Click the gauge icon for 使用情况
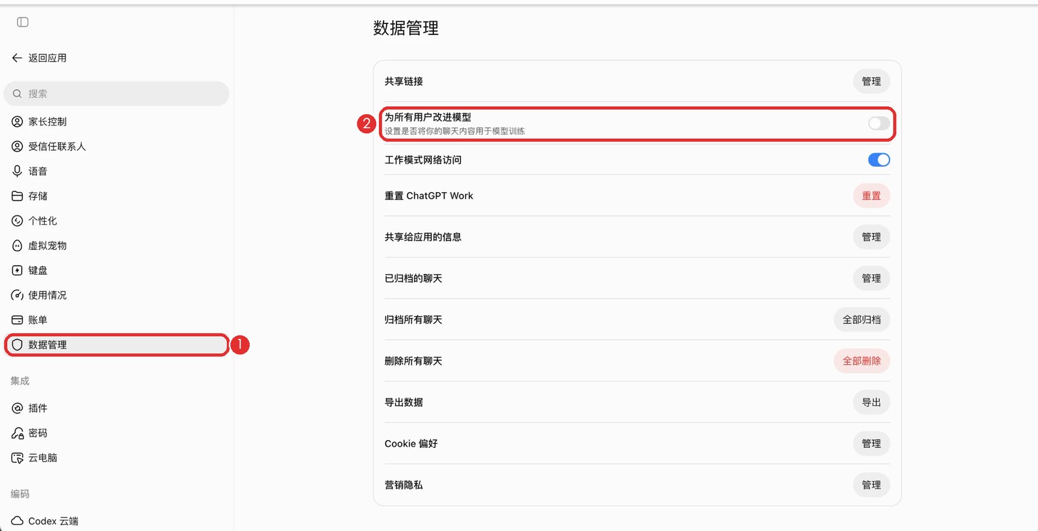Screen dimensions: 1038x531 (x=18, y=295)
